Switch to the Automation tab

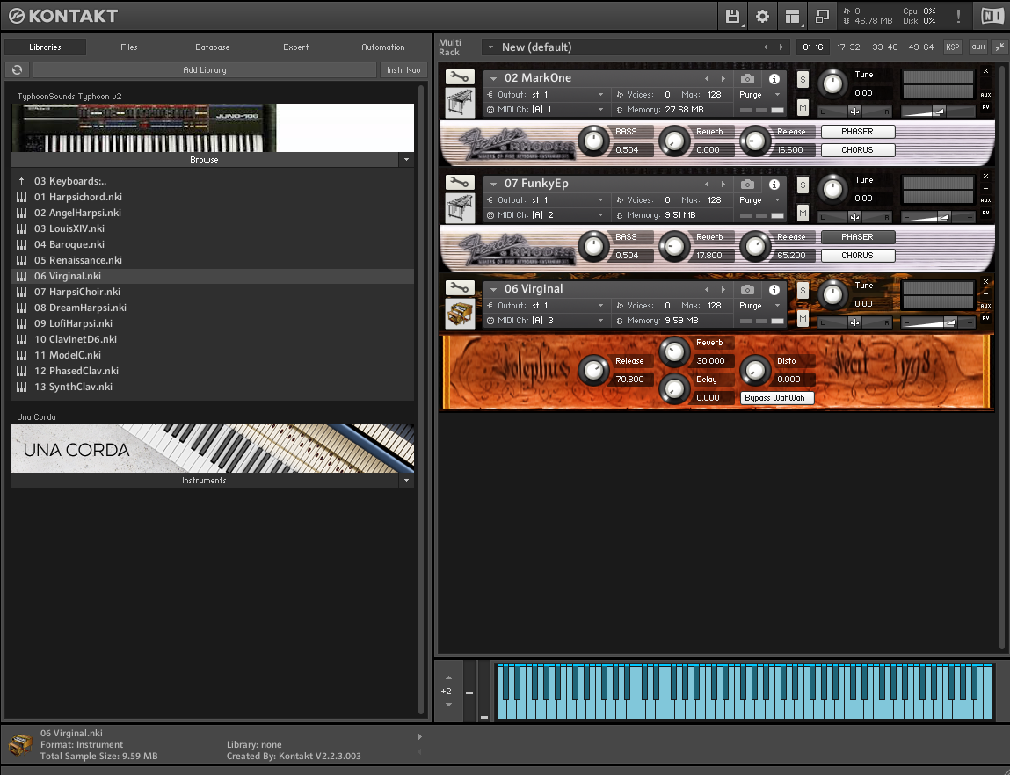point(382,47)
